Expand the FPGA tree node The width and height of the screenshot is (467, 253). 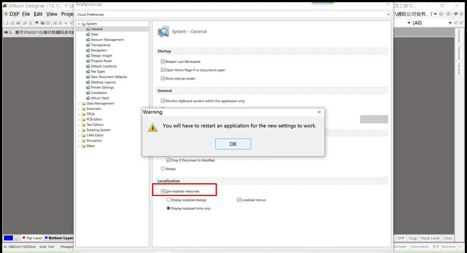point(79,114)
